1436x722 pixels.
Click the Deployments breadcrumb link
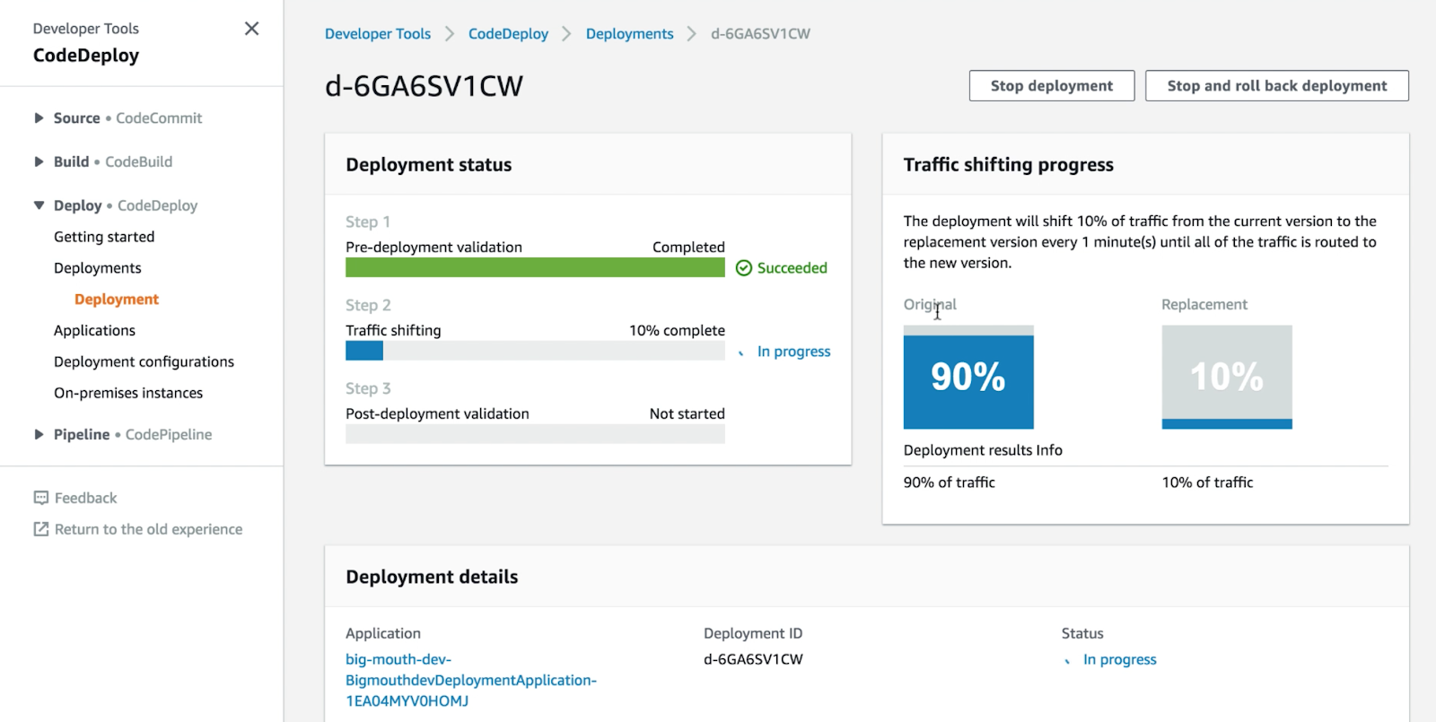click(629, 34)
